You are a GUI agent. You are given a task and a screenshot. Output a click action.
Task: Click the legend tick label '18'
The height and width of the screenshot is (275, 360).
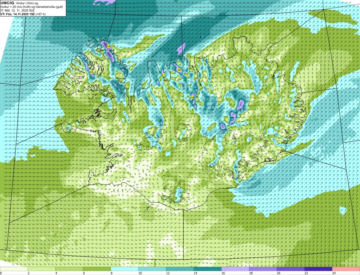click(x=251, y=273)
